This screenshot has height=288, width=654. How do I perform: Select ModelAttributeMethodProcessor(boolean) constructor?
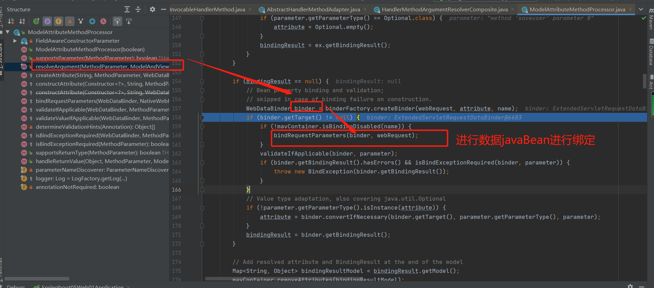(90, 49)
